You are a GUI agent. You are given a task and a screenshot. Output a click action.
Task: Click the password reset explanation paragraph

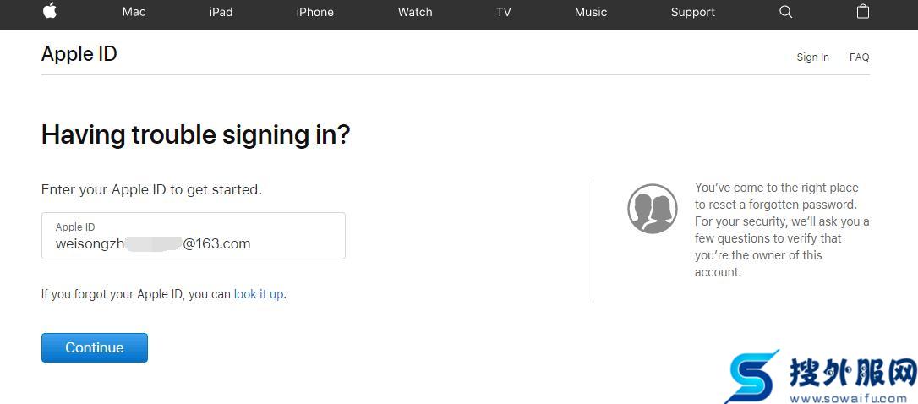click(782, 230)
